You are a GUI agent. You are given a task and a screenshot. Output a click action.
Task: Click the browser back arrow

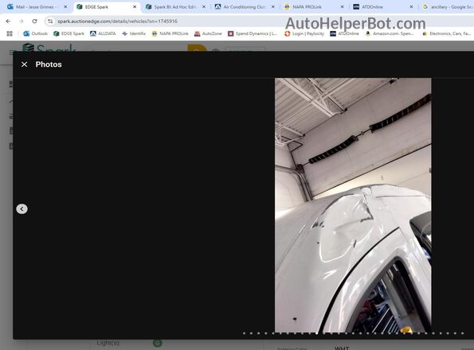tap(8, 21)
